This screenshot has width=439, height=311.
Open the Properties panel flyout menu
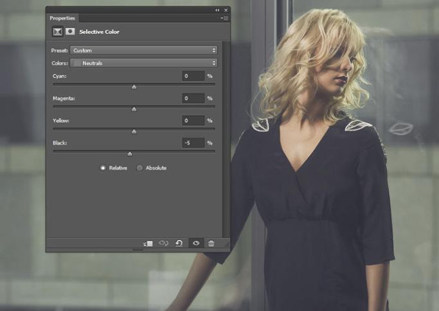point(224,18)
